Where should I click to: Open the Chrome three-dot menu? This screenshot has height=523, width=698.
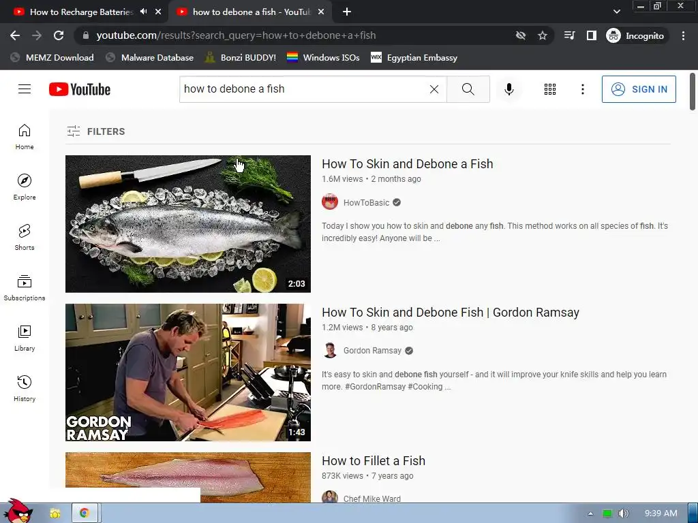(683, 35)
